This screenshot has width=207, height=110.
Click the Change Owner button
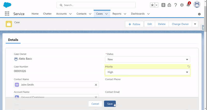(180, 24)
